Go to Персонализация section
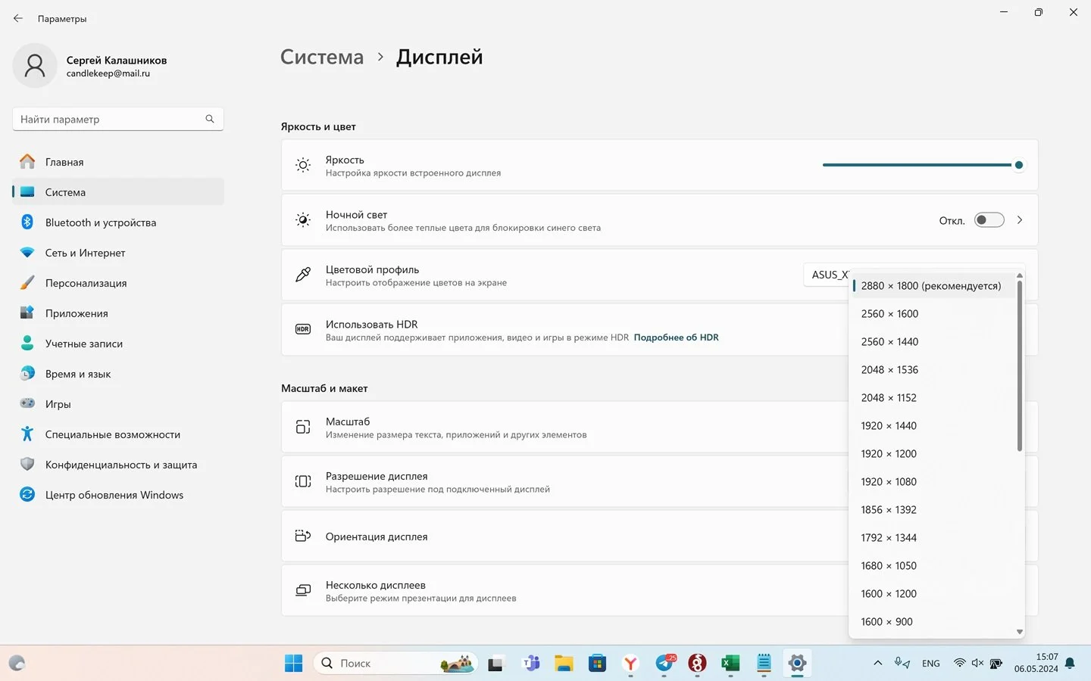1091x681 pixels. [118, 283]
